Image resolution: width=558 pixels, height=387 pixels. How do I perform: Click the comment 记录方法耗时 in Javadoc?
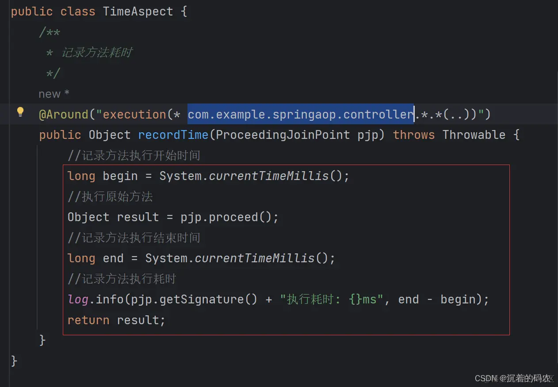pos(96,53)
